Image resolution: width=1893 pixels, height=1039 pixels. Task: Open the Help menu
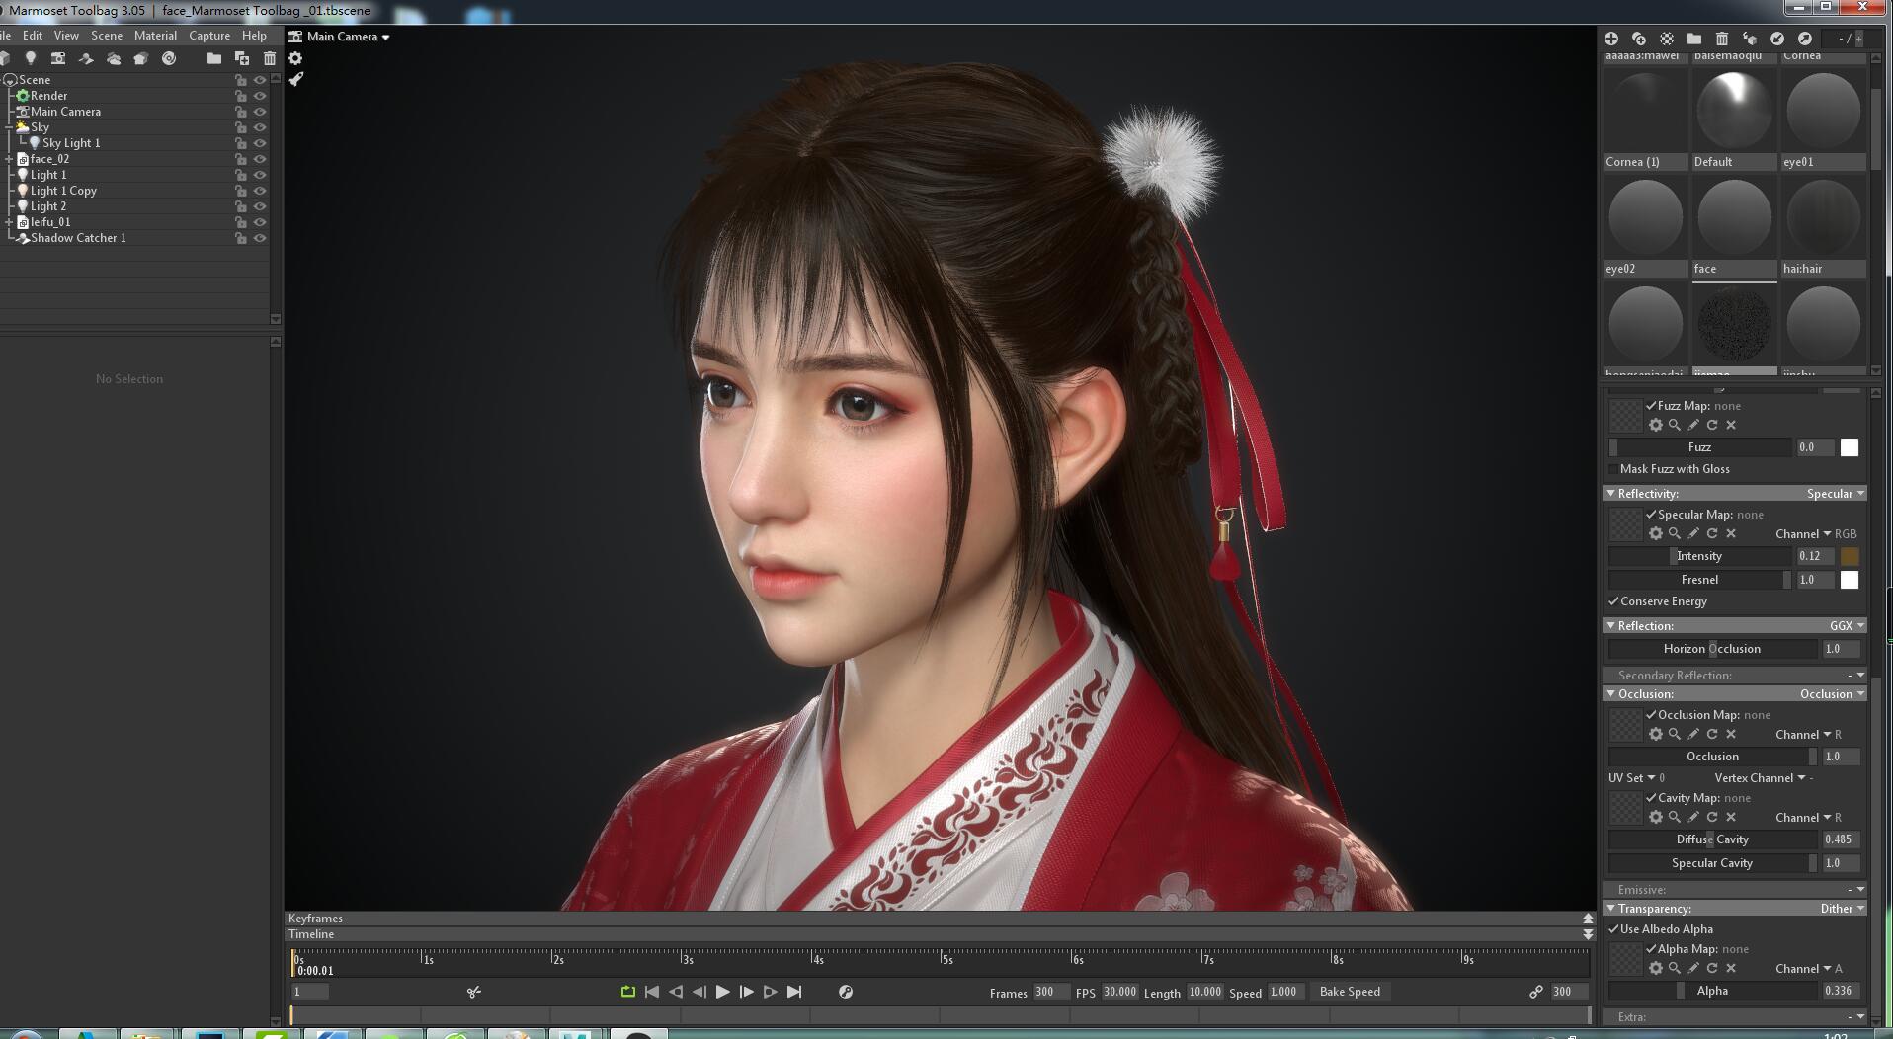[x=254, y=36]
